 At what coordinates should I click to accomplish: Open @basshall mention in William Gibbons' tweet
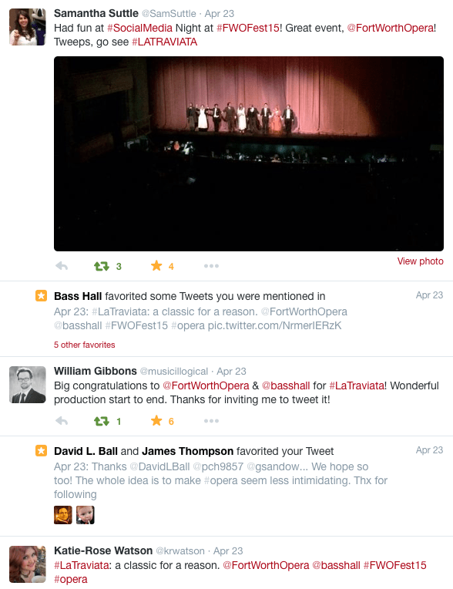click(x=286, y=385)
